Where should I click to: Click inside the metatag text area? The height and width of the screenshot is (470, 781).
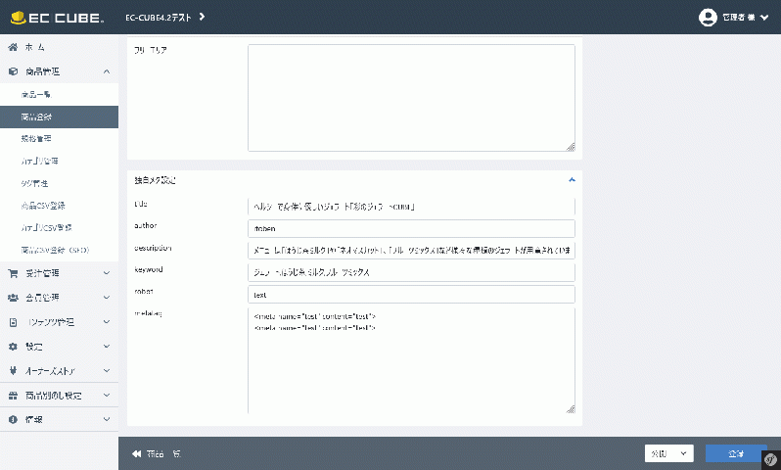coord(411,360)
